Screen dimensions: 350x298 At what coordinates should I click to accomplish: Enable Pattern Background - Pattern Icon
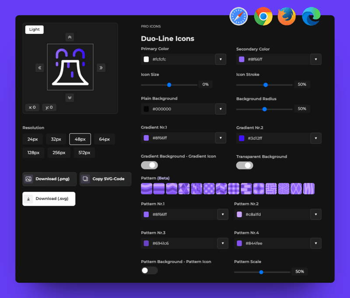coord(149,270)
